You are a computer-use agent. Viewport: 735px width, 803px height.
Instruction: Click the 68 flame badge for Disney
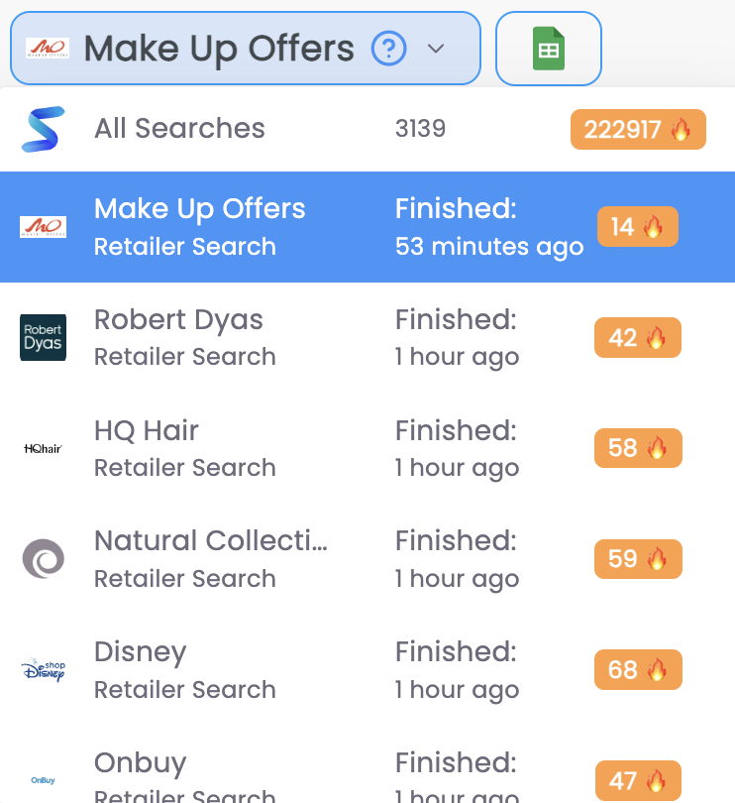638,669
